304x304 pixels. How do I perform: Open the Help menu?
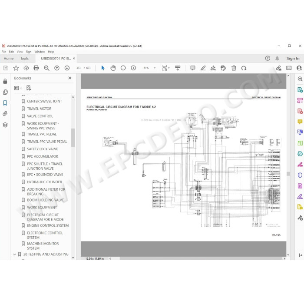(51, 52)
